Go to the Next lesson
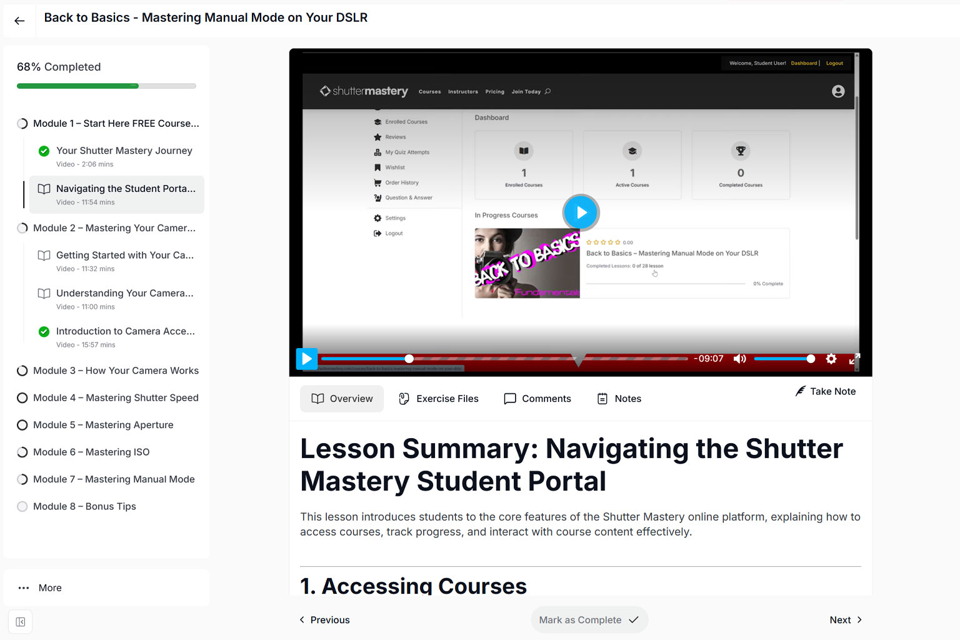960x640 pixels. [846, 620]
